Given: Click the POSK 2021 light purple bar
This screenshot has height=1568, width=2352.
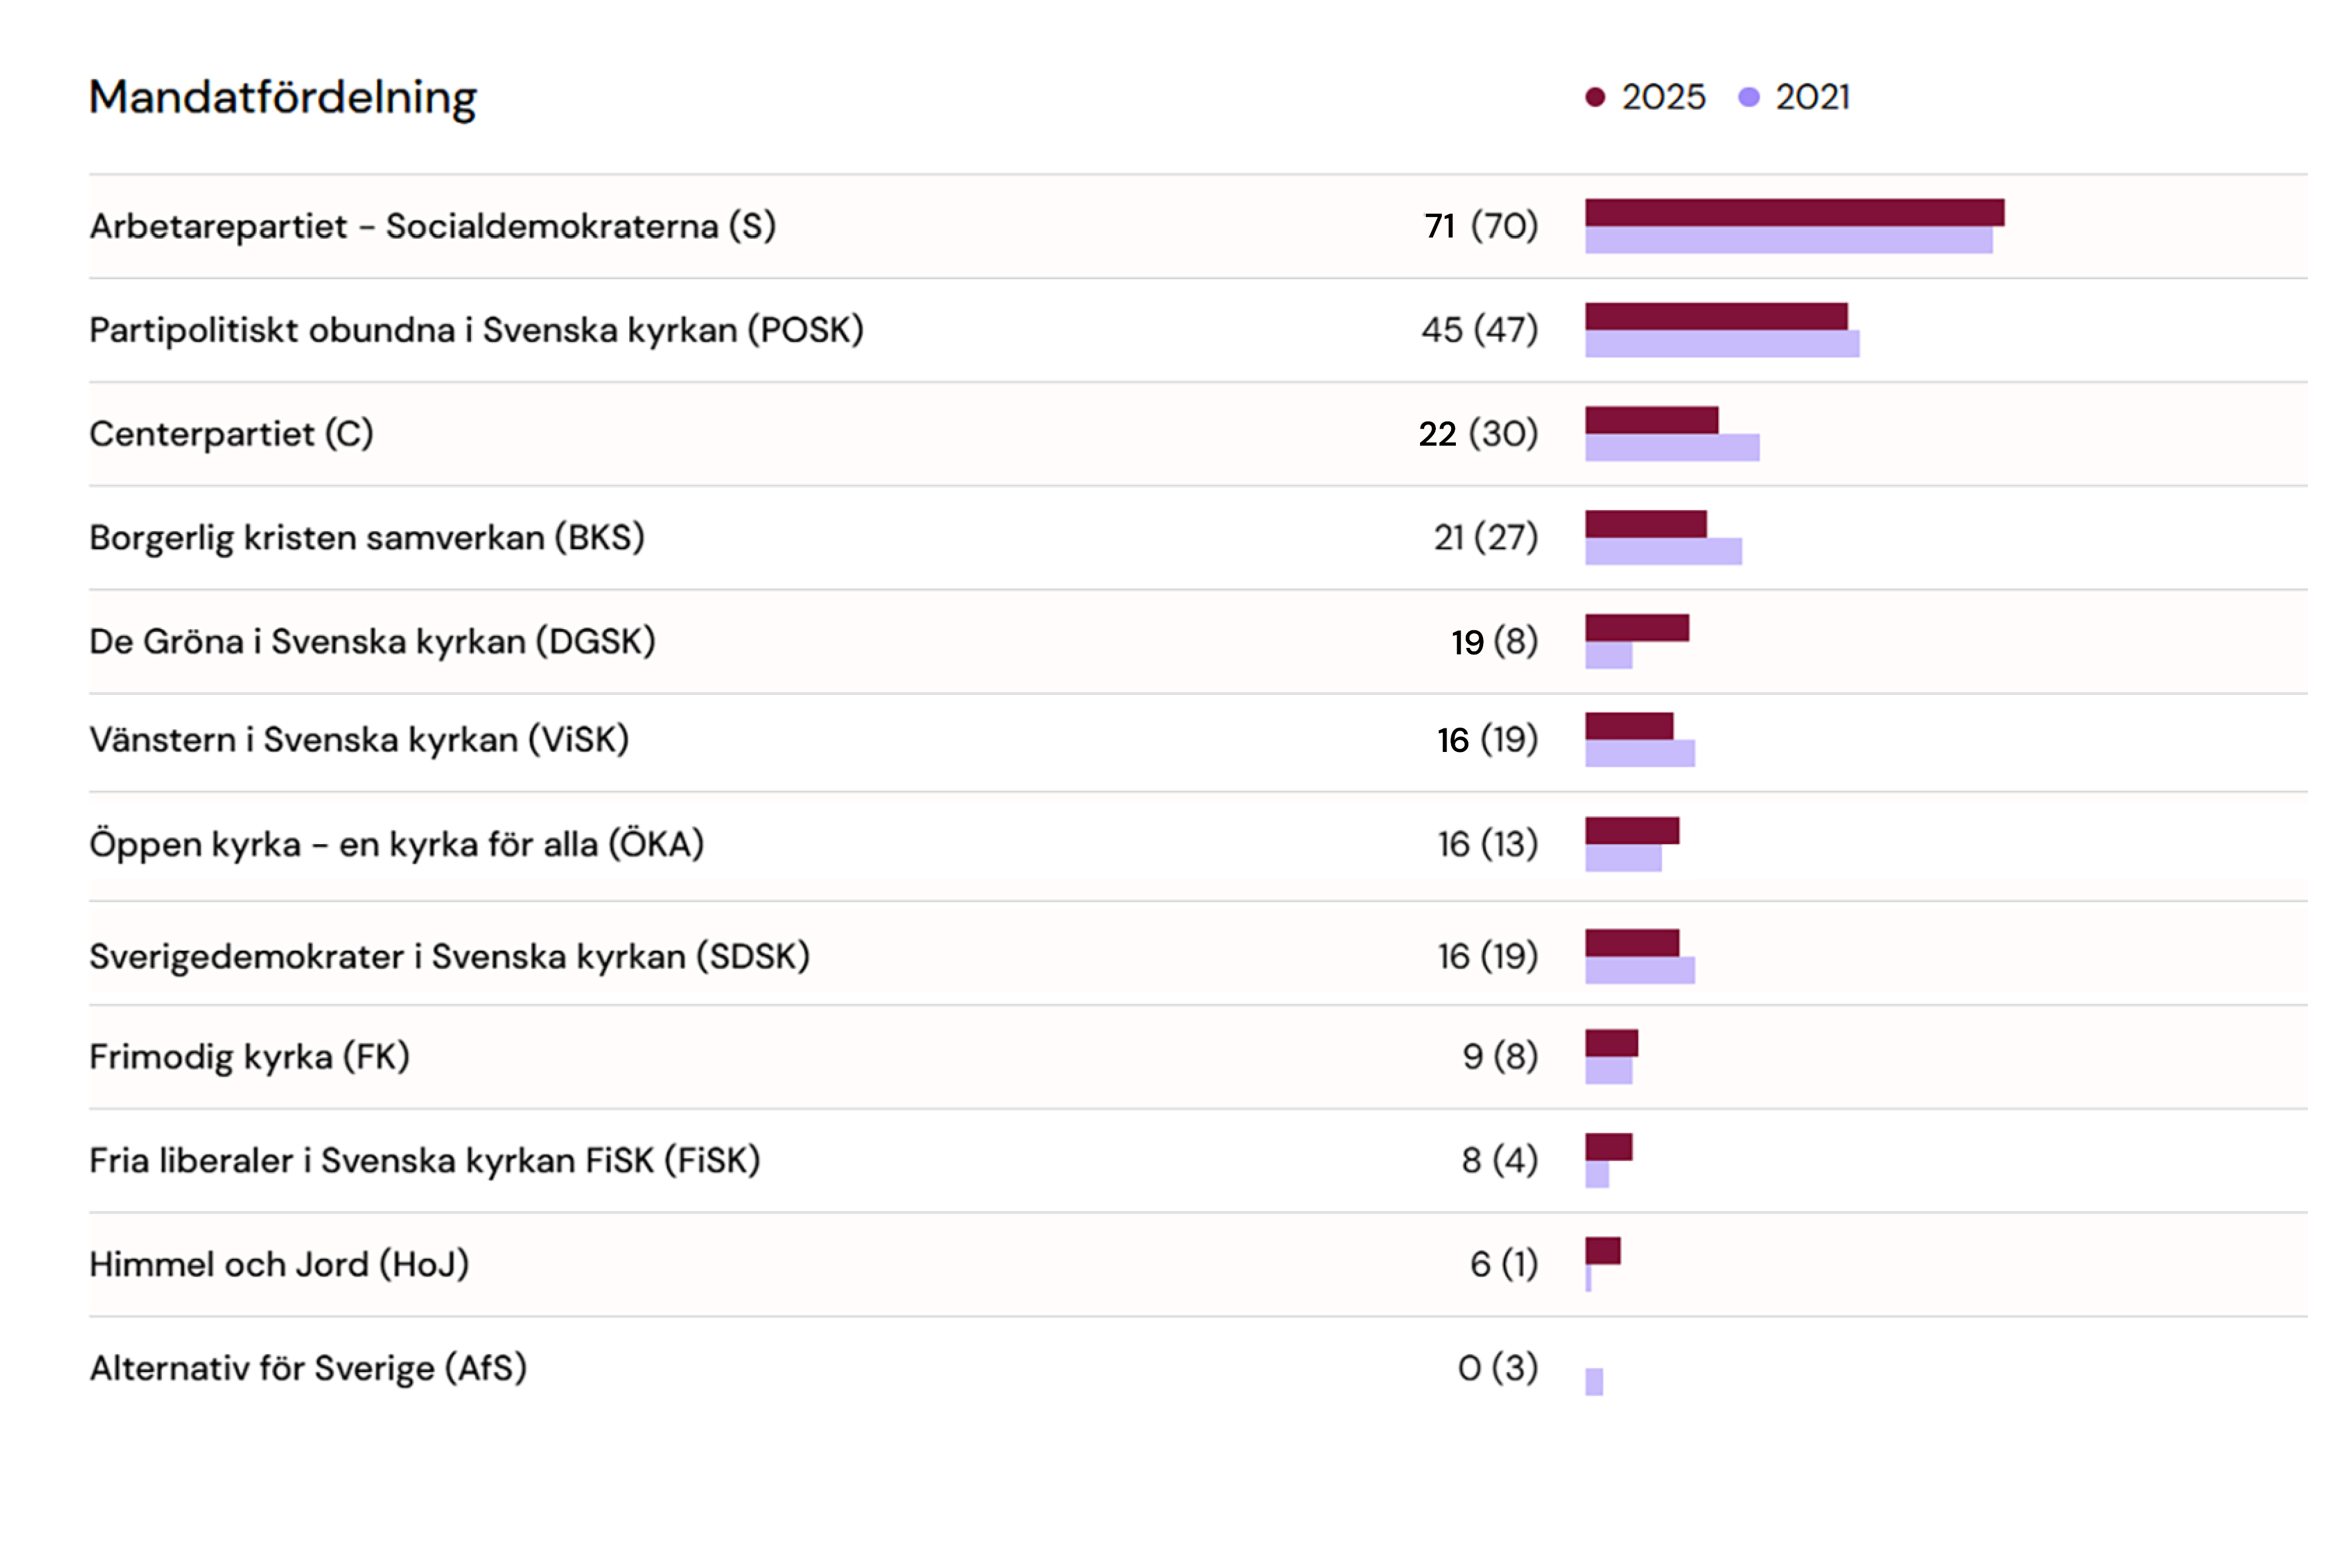Looking at the screenshot, I should [x=1722, y=344].
